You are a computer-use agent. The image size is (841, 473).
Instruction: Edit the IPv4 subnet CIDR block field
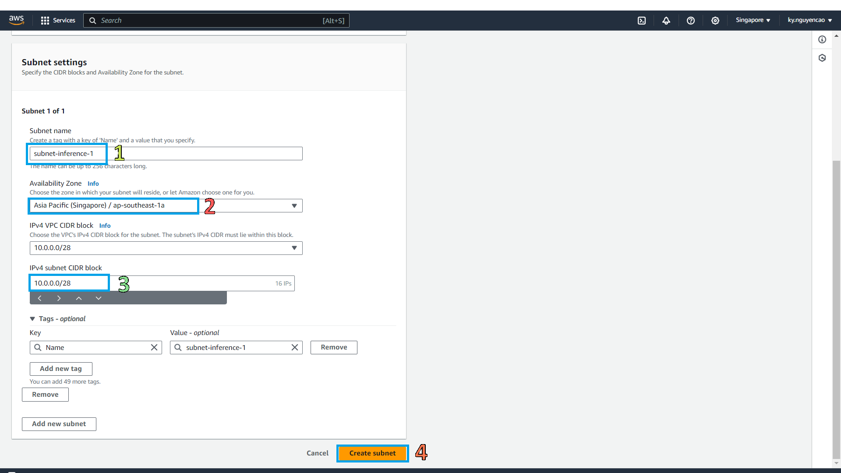click(x=162, y=283)
